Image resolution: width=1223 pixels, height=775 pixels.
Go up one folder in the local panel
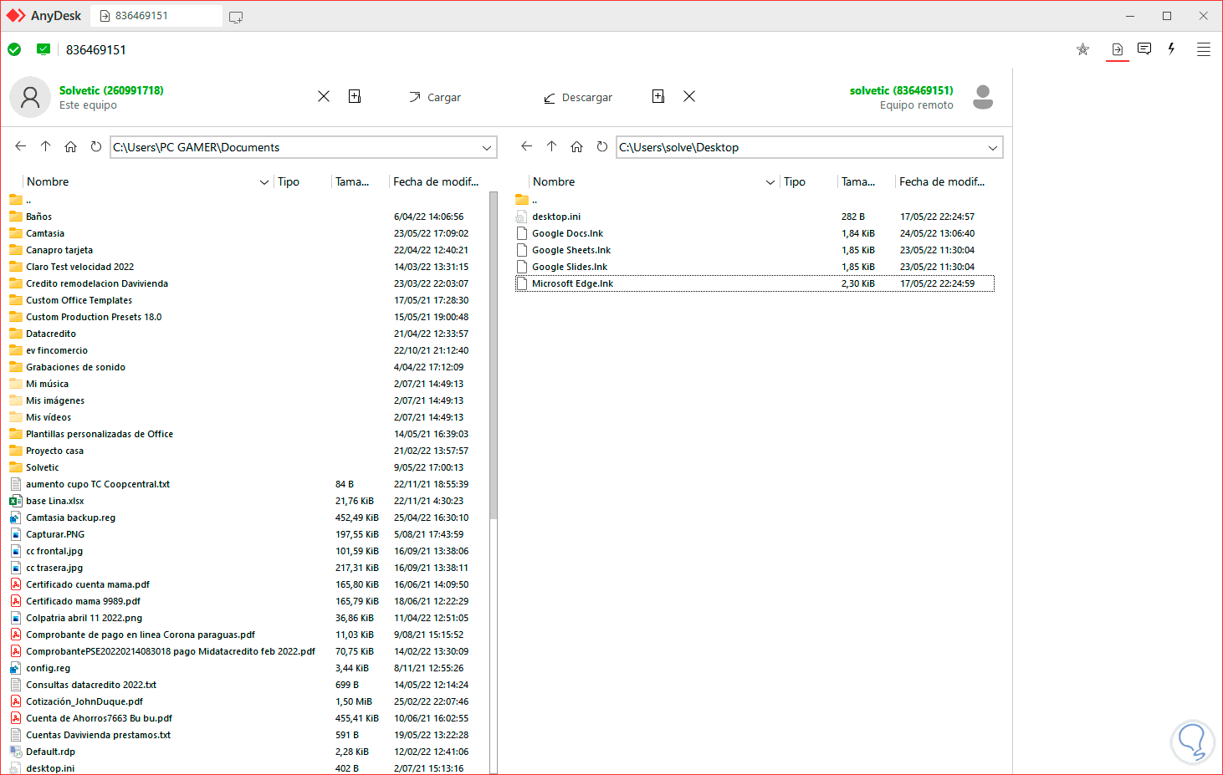click(45, 146)
